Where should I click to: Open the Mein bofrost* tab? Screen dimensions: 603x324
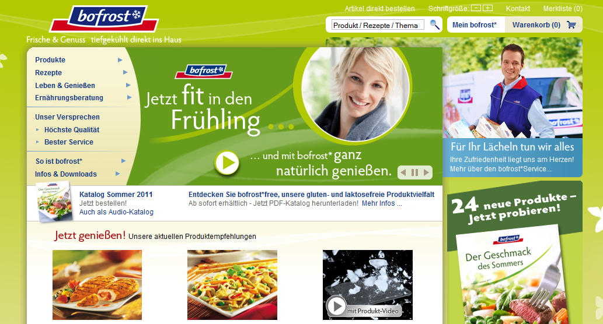click(475, 25)
